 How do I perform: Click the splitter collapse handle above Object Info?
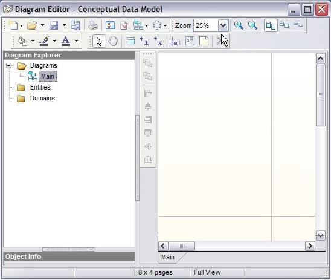69,249
